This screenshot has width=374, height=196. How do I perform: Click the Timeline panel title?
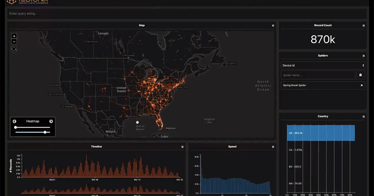coord(96,147)
